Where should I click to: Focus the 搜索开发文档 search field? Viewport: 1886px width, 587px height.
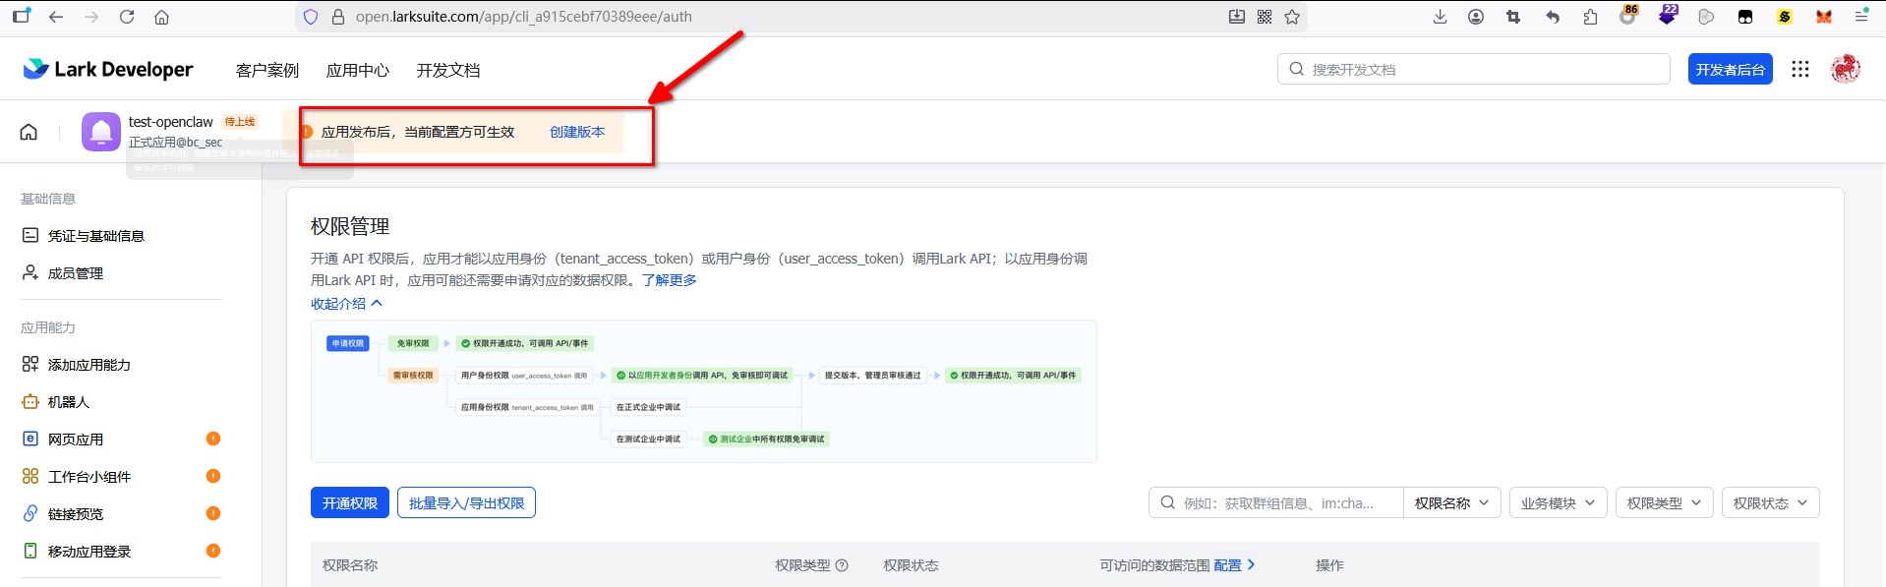point(1475,69)
